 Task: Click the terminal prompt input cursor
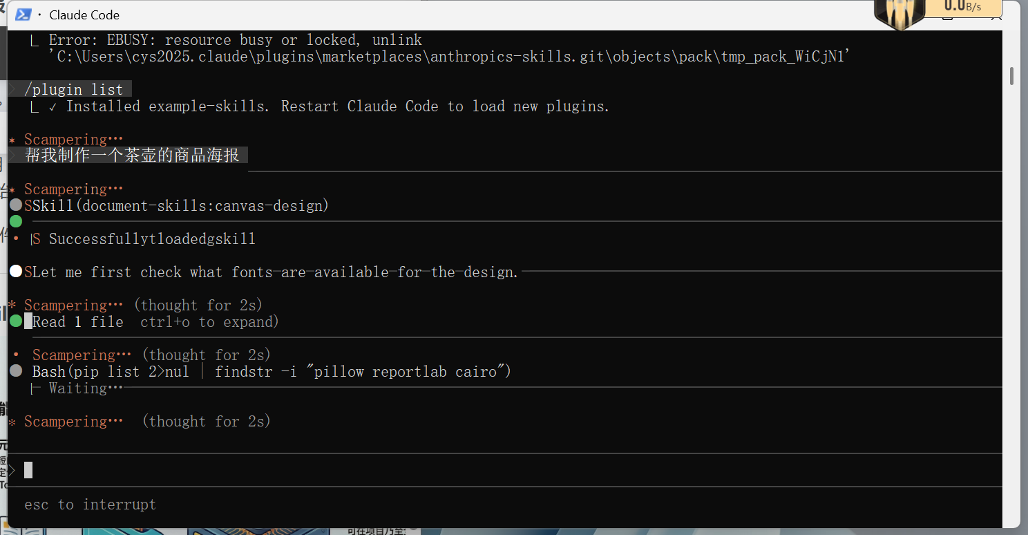coord(28,470)
